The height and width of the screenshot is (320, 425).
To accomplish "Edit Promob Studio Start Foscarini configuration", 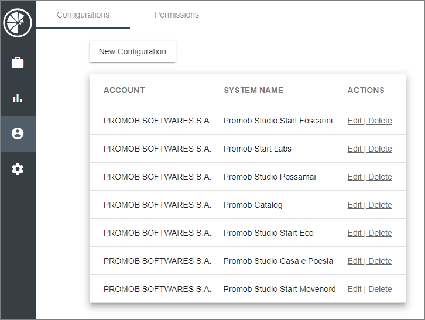I will [x=355, y=121].
